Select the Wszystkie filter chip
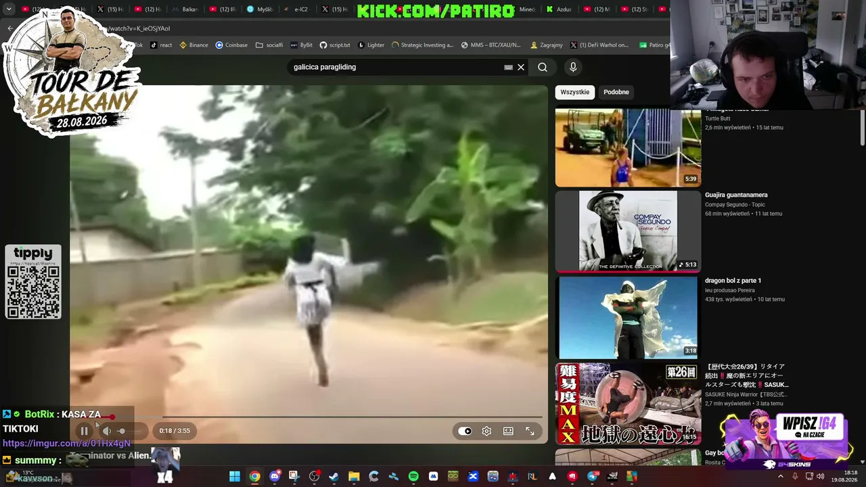Image resolution: width=866 pixels, height=487 pixels. 574,92
